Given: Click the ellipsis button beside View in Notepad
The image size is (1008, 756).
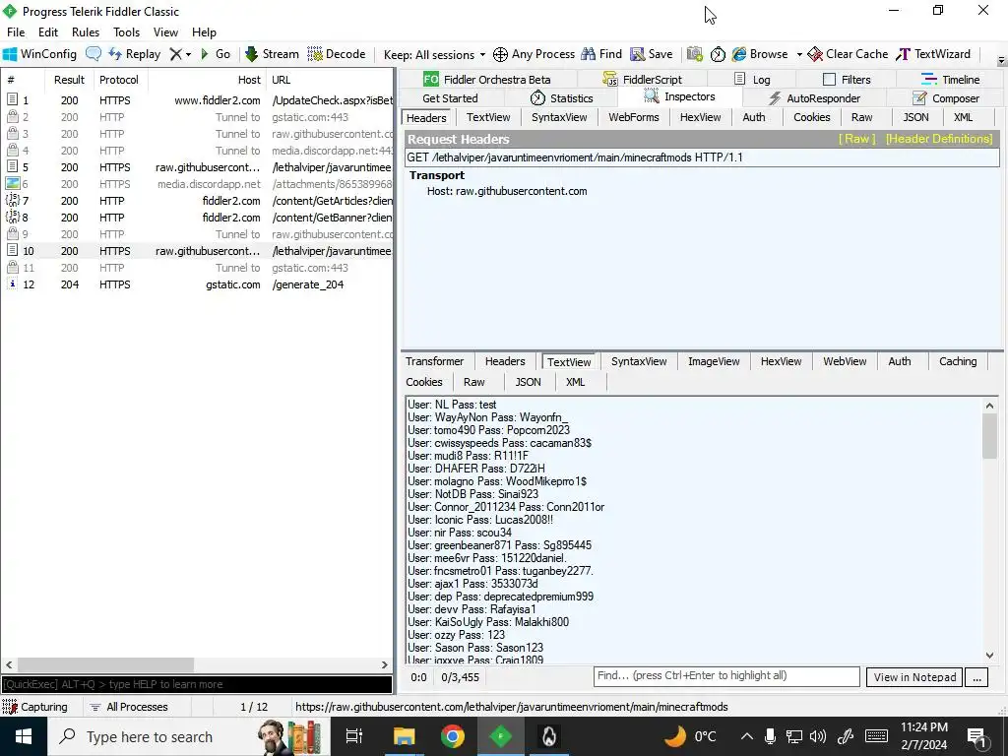Looking at the screenshot, I should (976, 677).
